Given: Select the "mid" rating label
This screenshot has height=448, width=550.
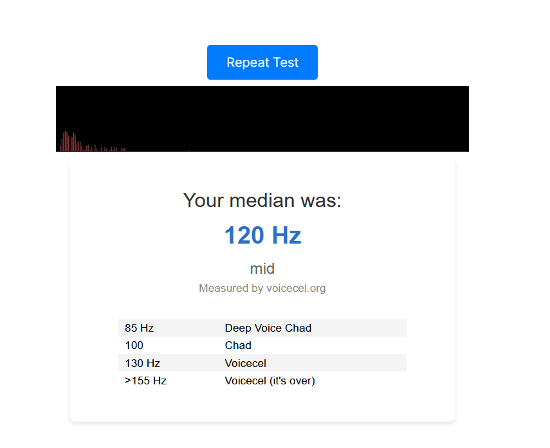Looking at the screenshot, I should tap(262, 269).
